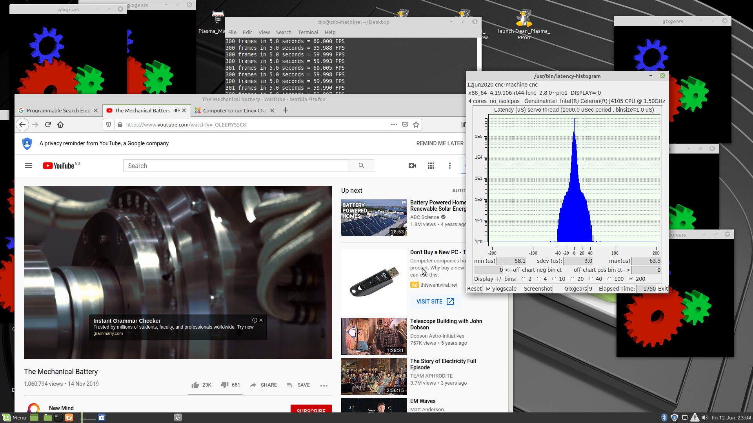Open YouTube hamburger guide menu
Viewport: 753px width, 423px height.
click(x=29, y=166)
